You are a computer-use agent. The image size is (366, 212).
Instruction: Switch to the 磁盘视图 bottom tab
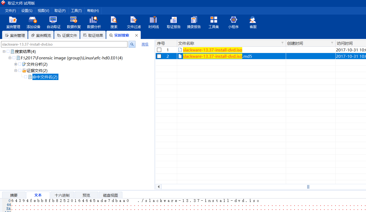pyautogui.click(x=110, y=195)
